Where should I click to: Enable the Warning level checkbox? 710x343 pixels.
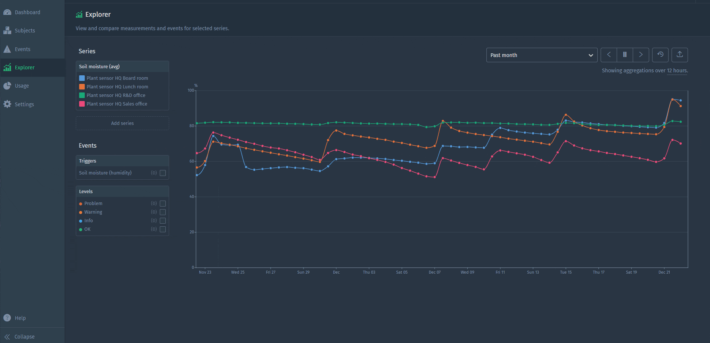coord(163,212)
